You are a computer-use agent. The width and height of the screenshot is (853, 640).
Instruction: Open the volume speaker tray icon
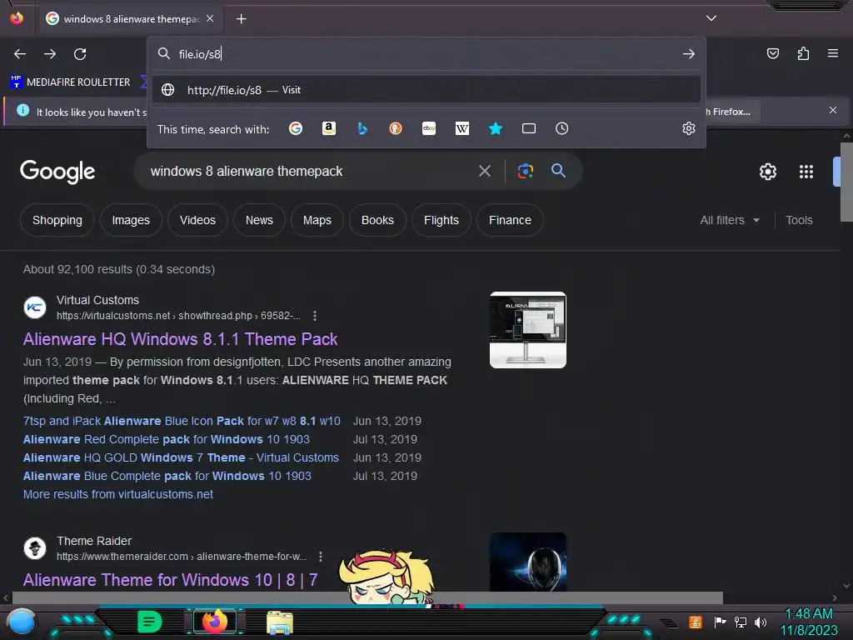[x=761, y=622]
